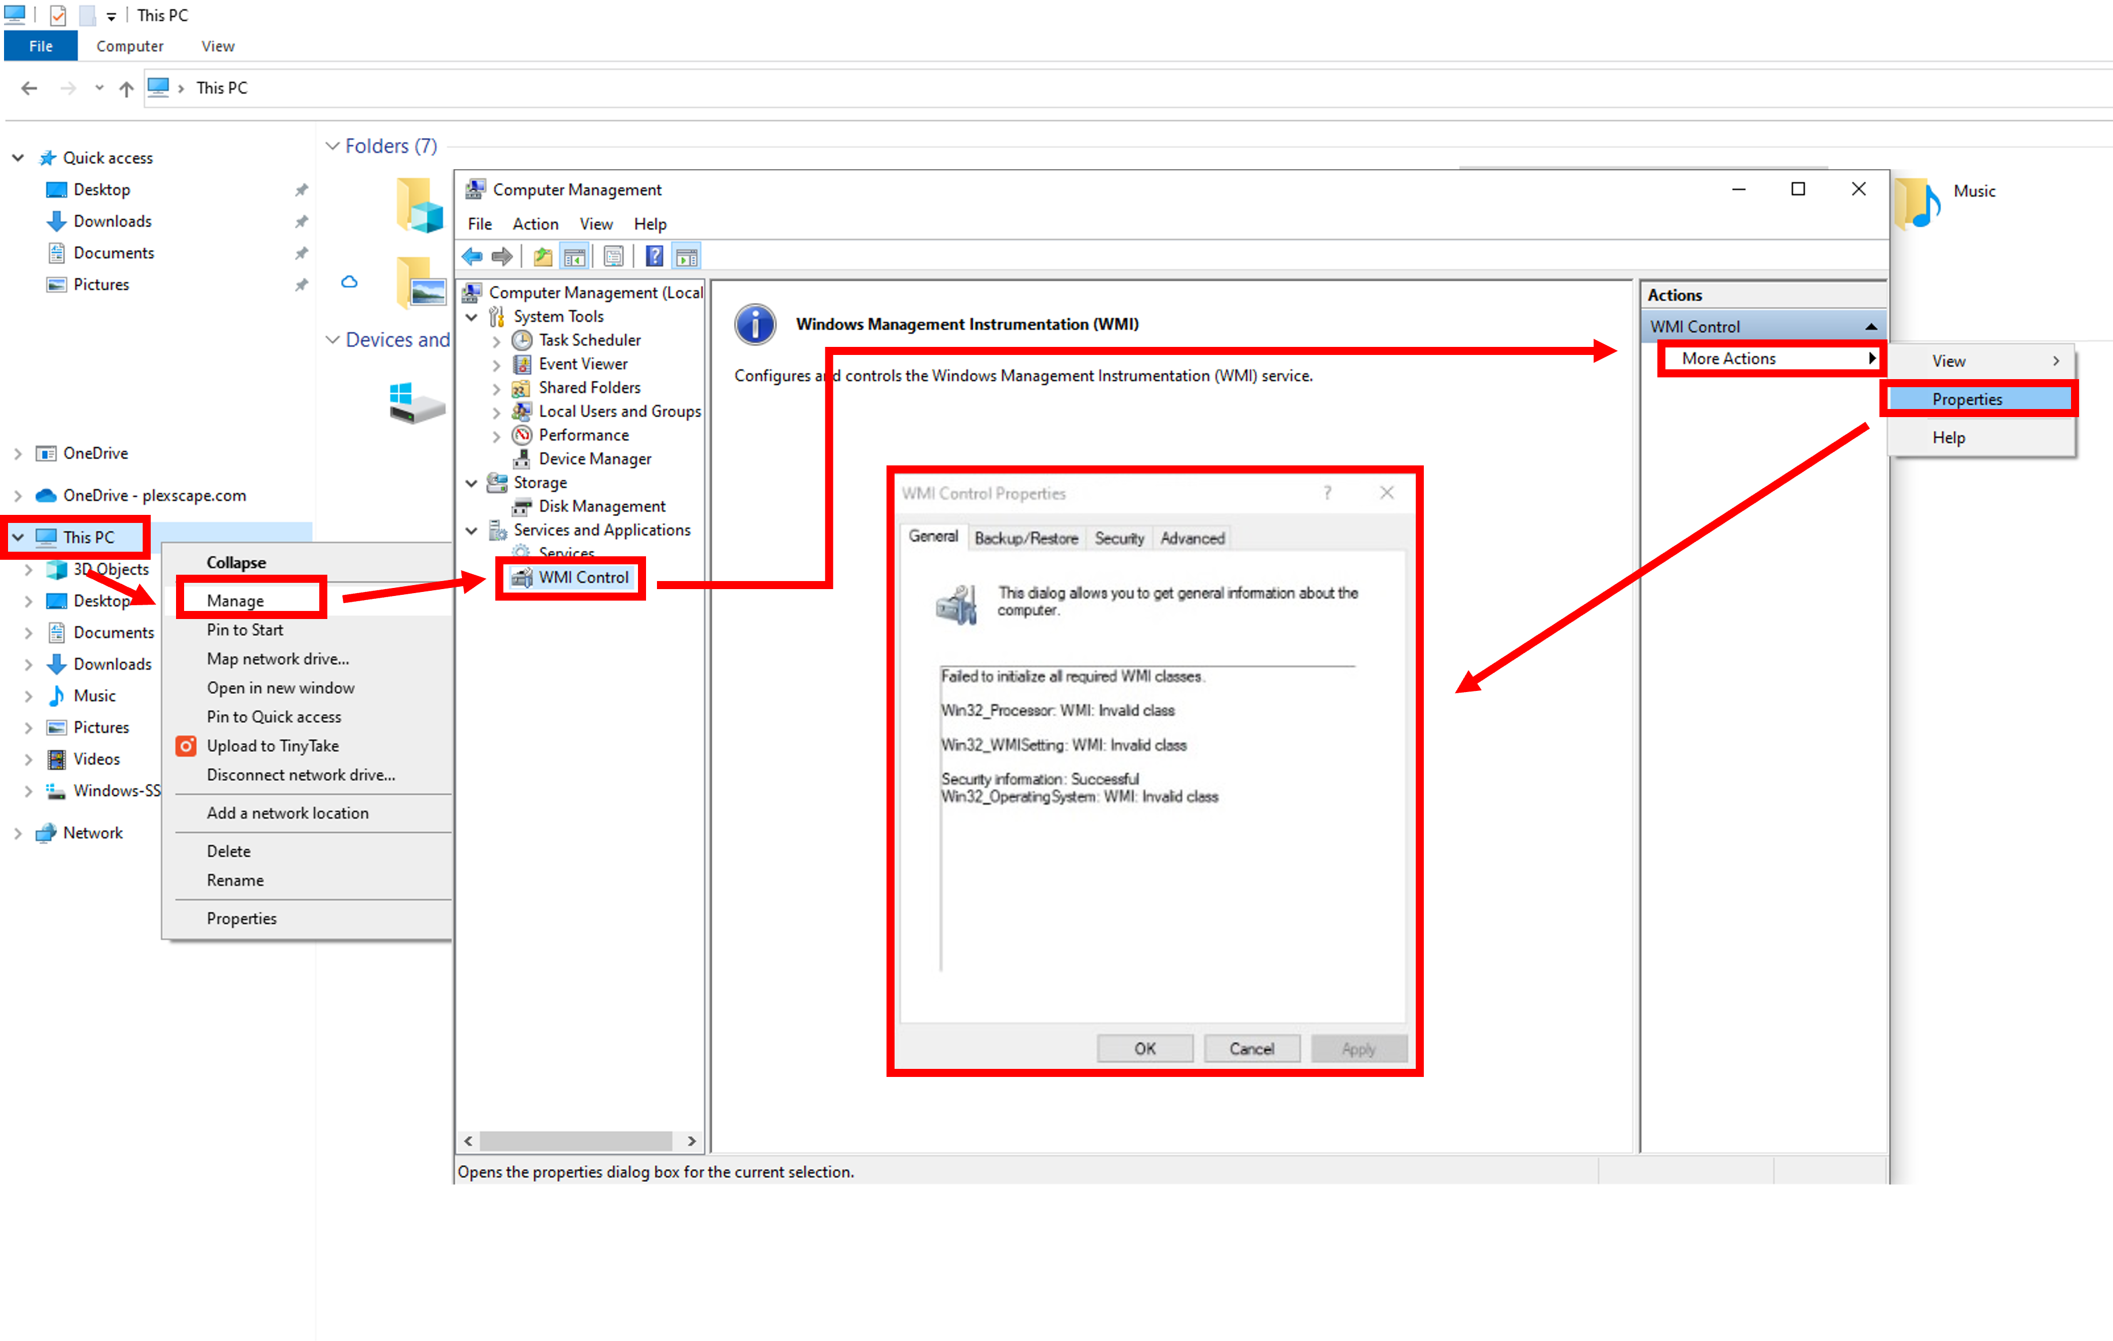Choose Disconnect network drive... in context menu
The image size is (2113, 1341).
[x=301, y=775]
